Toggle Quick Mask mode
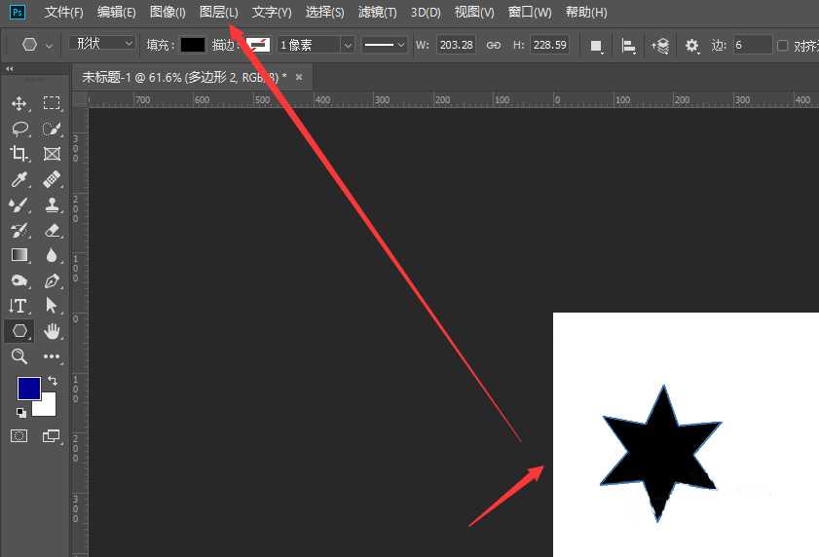This screenshot has height=557, width=819. click(x=19, y=436)
